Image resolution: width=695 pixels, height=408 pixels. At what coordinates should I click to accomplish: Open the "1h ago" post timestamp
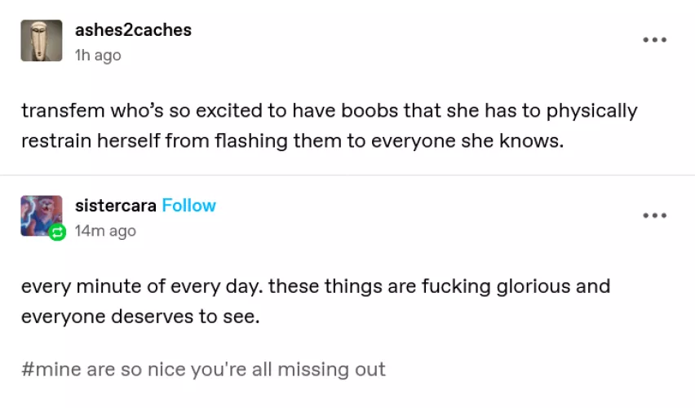click(98, 55)
